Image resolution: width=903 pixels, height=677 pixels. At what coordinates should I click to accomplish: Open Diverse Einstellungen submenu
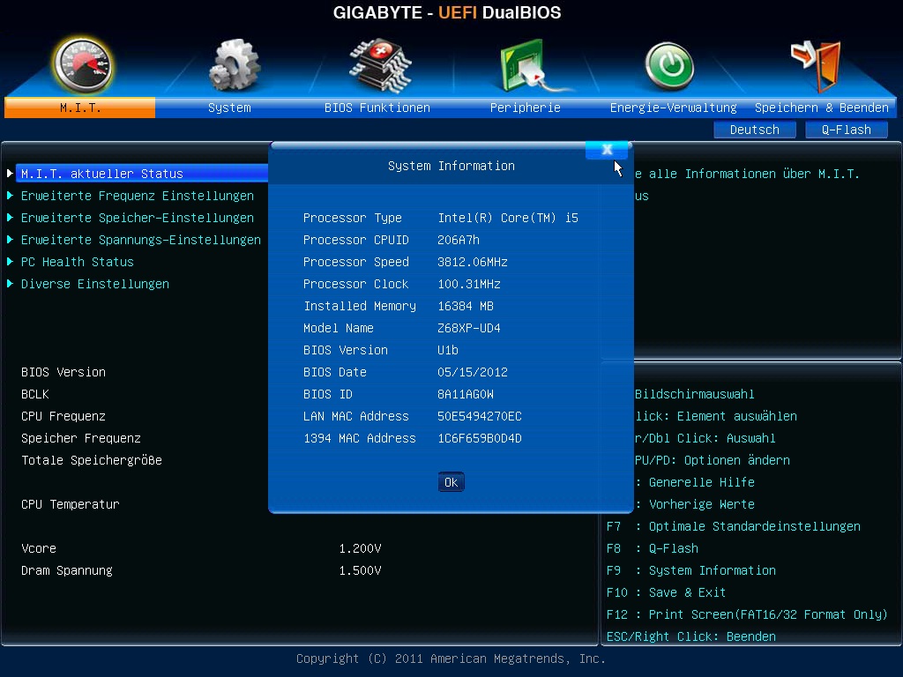tap(95, 284)
